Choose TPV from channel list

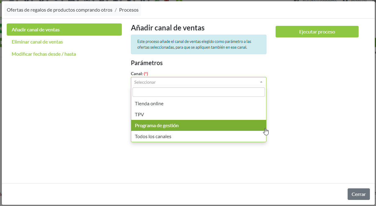pos(139,115)
